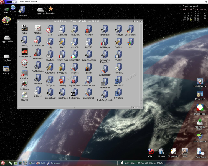The width and height of the screenshot is (208, 166).
Task: Open the AmiKit desktop drive icon
Action: pos(6,20)
